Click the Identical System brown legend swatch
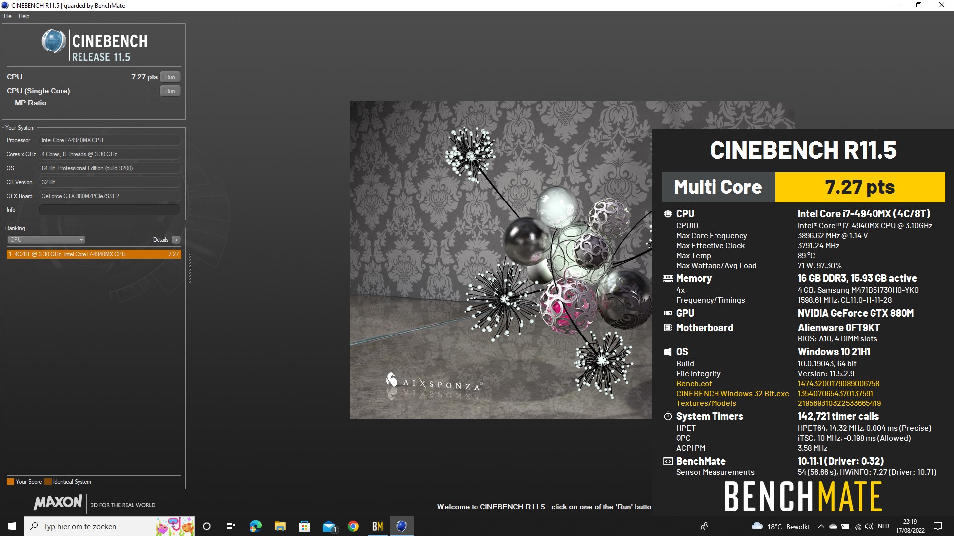The height and width of the screenshot is (536, 954). (48, 482)
